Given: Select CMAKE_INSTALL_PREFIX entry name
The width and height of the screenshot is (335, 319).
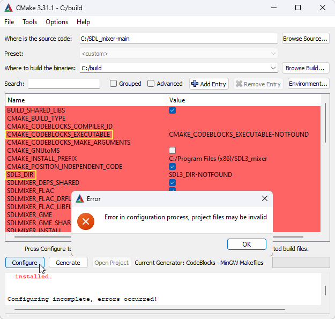Looking at the screenshot, I should tap(42, 159).
